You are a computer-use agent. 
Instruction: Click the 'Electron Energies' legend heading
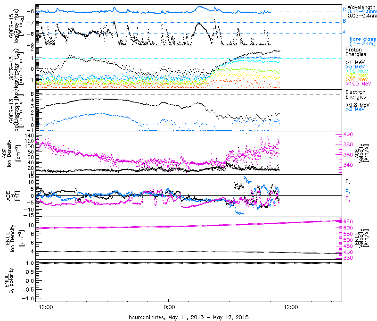click(x=356, y=94)
